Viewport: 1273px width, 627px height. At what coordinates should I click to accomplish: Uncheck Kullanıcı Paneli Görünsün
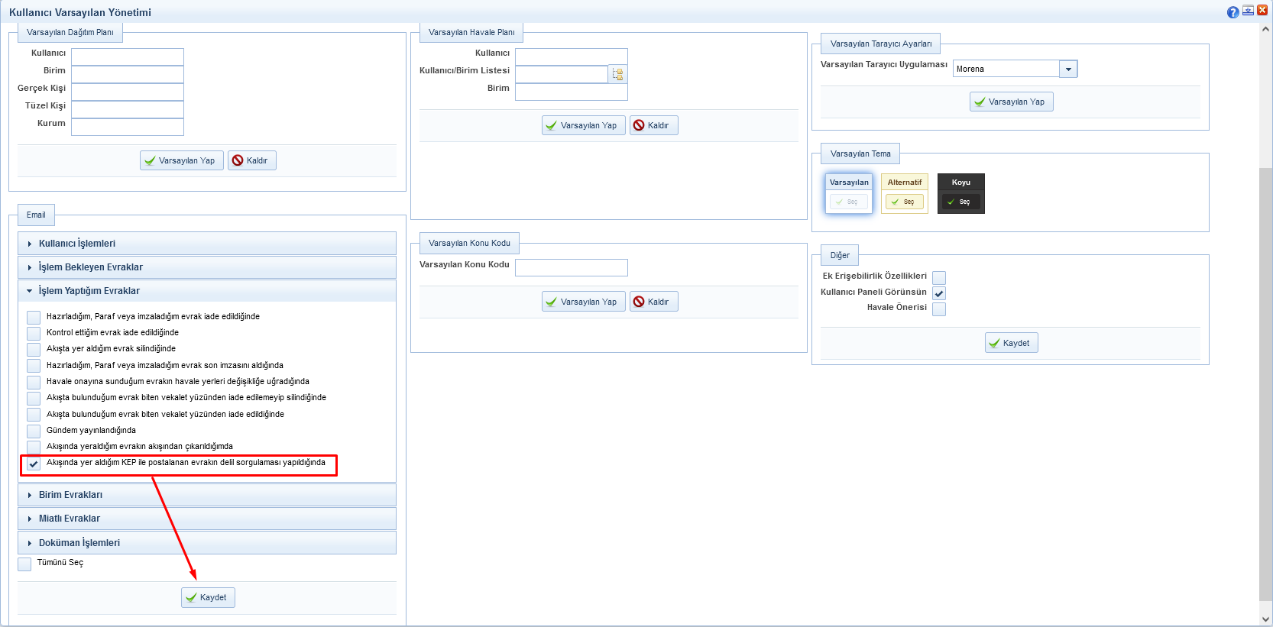pos(939,293)
